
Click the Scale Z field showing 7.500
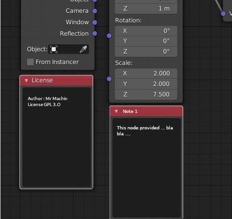(x=146, y=95)
